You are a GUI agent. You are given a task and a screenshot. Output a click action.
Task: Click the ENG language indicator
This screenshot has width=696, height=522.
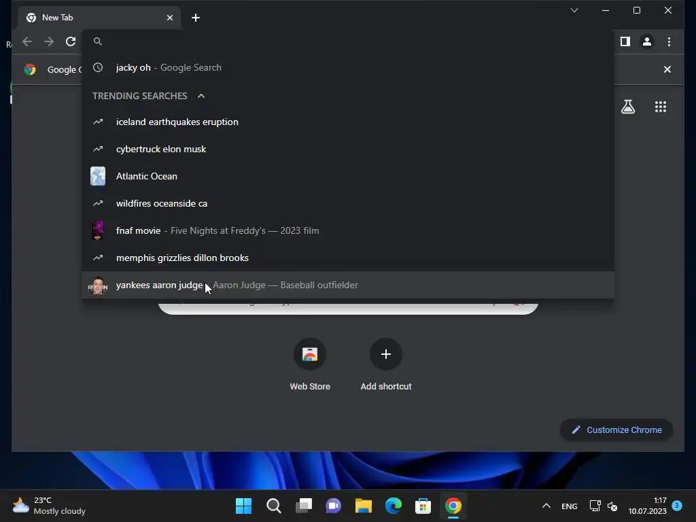[570, 506]
